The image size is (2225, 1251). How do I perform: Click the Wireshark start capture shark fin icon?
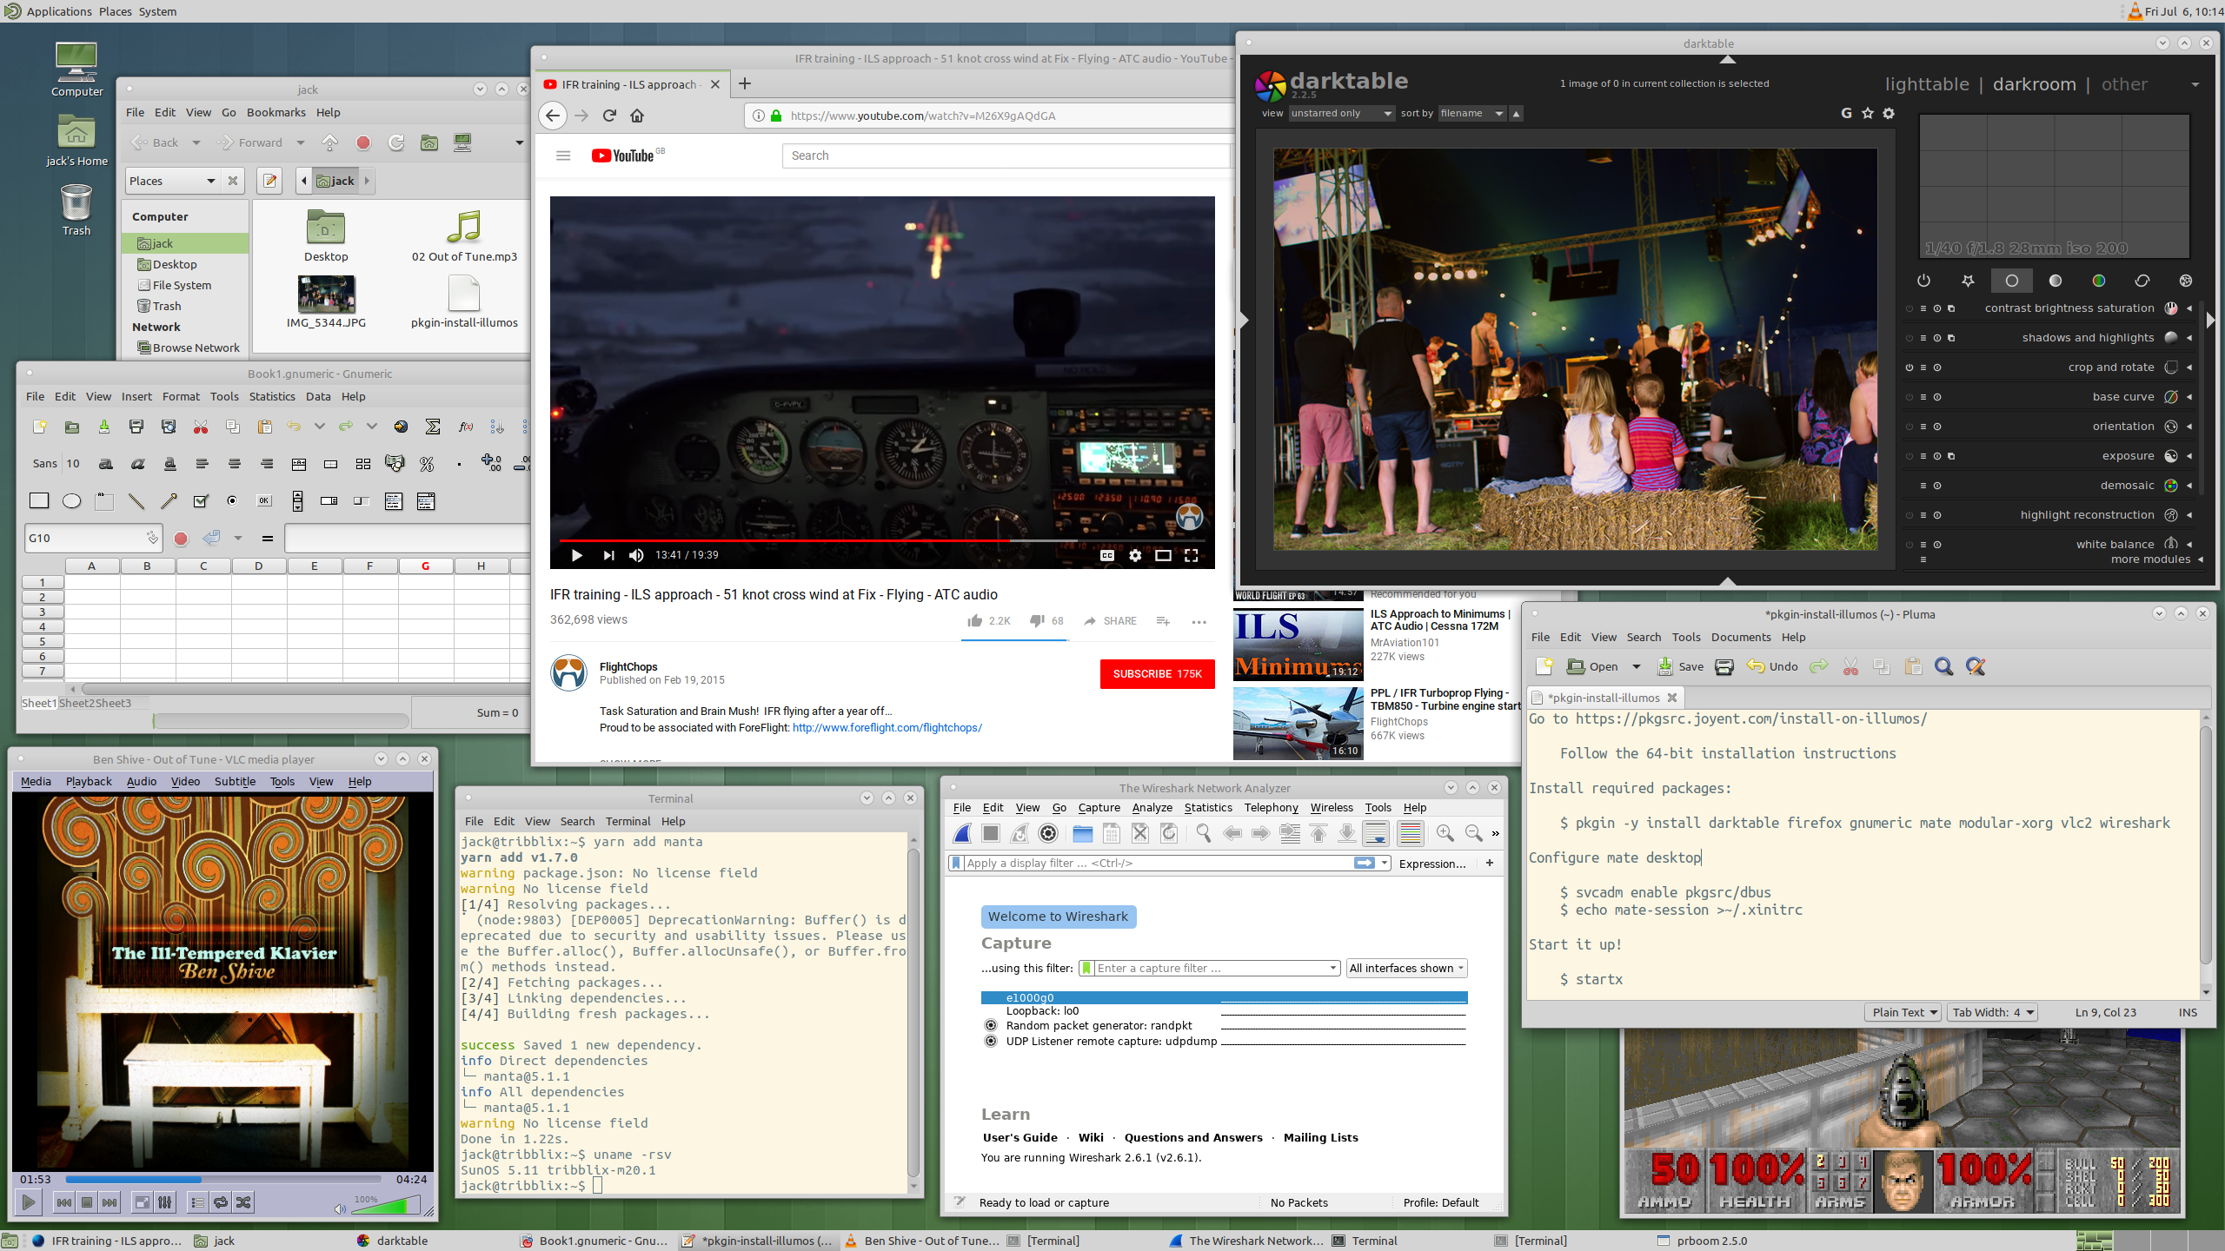[x=962, y=833]
